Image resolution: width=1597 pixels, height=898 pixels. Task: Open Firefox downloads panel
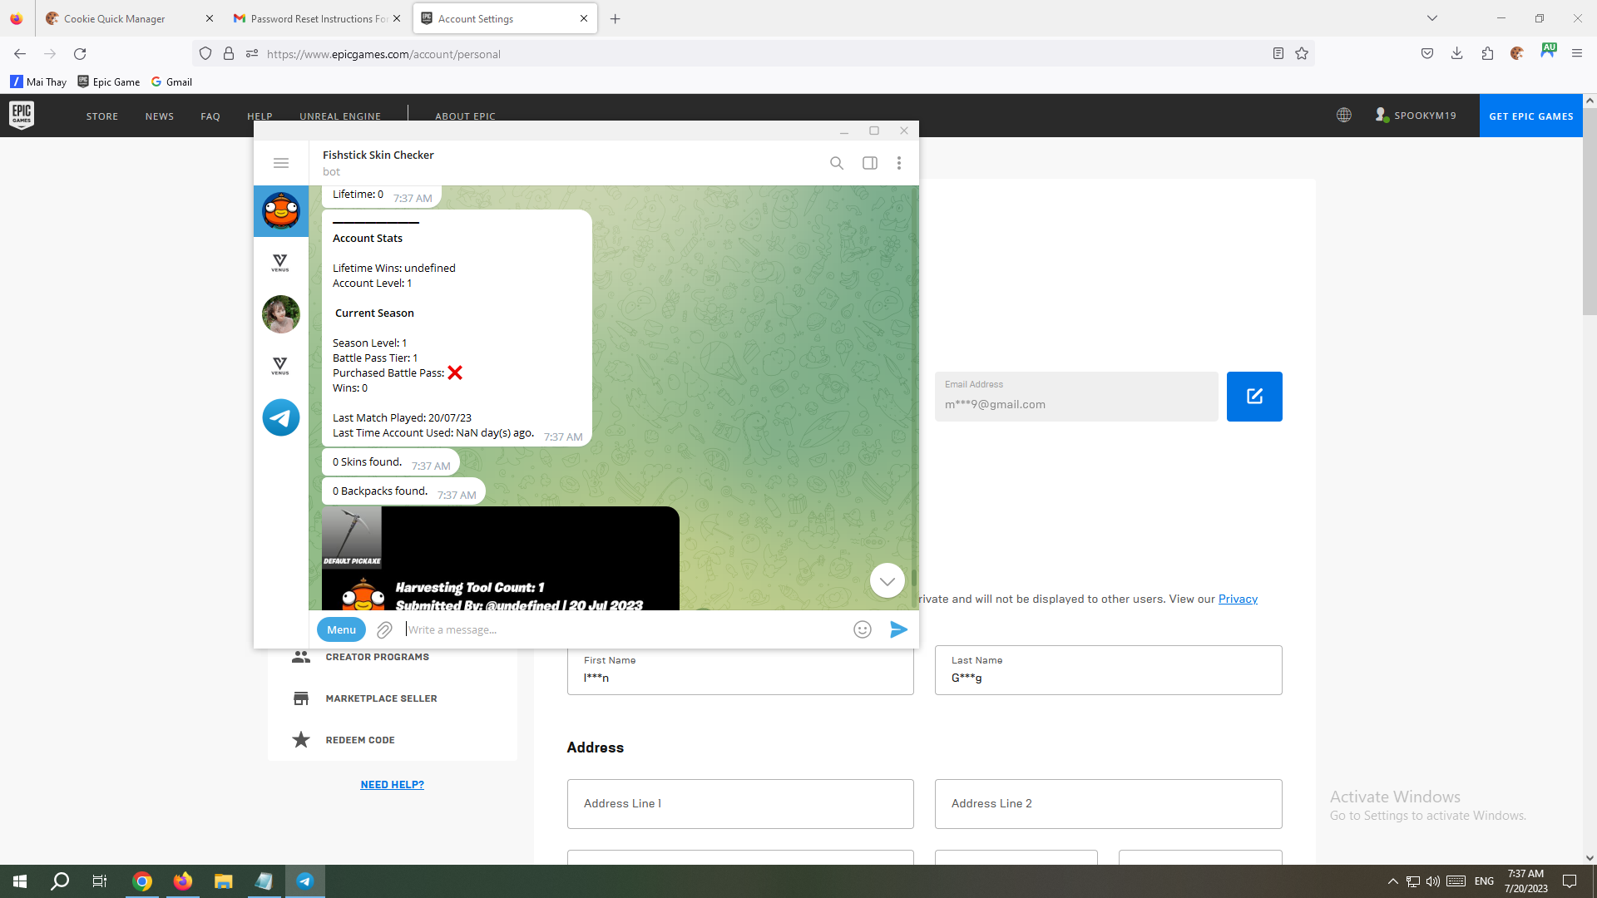pyautogui.click(x=1457, y=54)
